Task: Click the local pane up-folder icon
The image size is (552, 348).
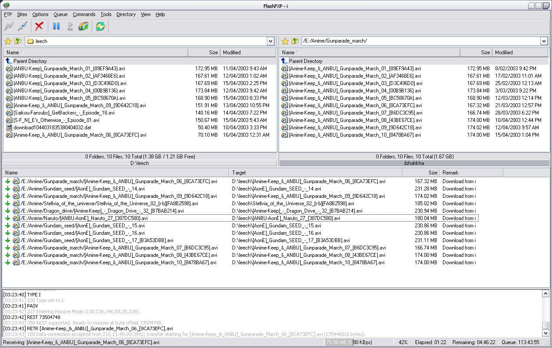Action: point(17,41)
